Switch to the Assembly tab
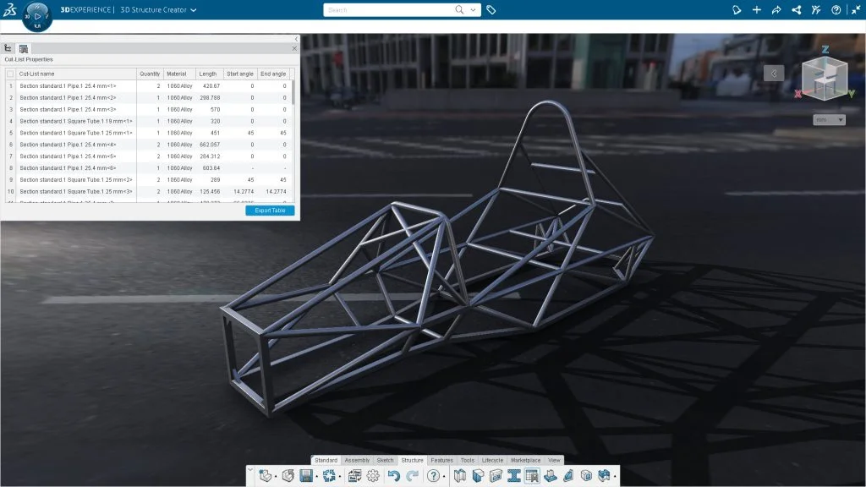Viewport: 866px width, 487px height. (x=357, y=460)
